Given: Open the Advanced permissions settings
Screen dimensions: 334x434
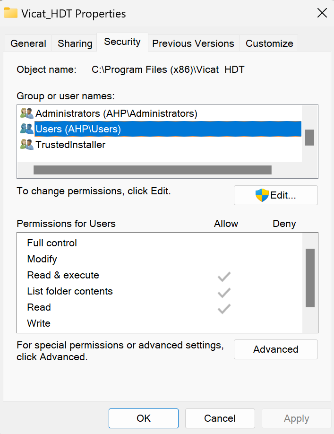Looking at the screenshot, I should coord(276,349).
